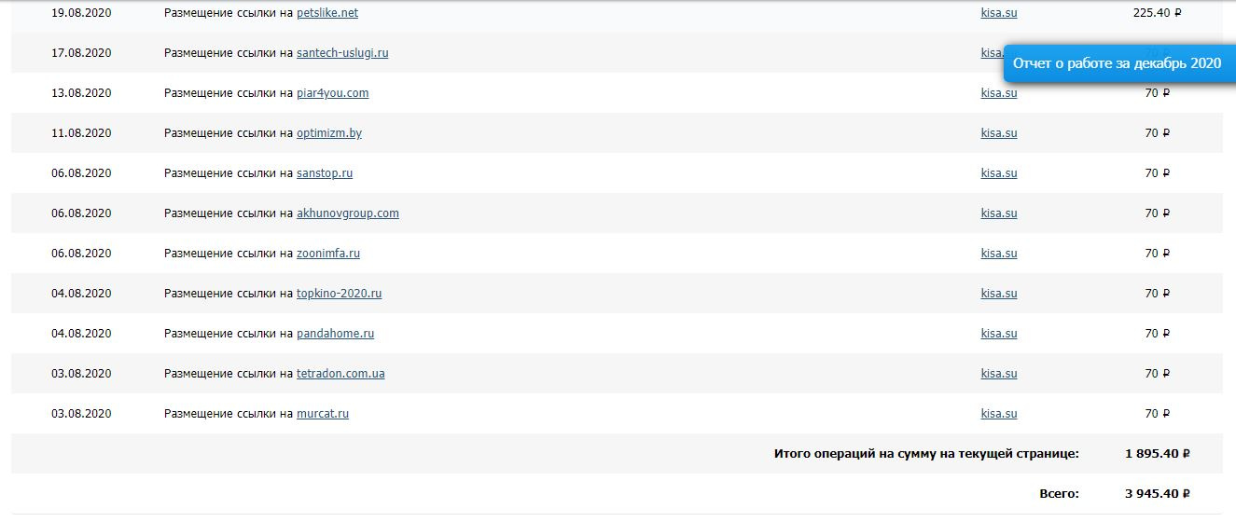Viewport: 1236px width, 522px height.
Task: Open kisa.su in the tetradon.com.ua row
Action: coord(999,374)
